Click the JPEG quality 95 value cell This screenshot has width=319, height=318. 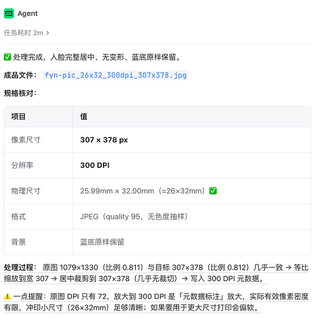[x=192, y=216]
